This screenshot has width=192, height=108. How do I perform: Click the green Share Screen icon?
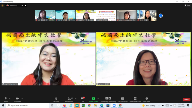coord(93,98)
